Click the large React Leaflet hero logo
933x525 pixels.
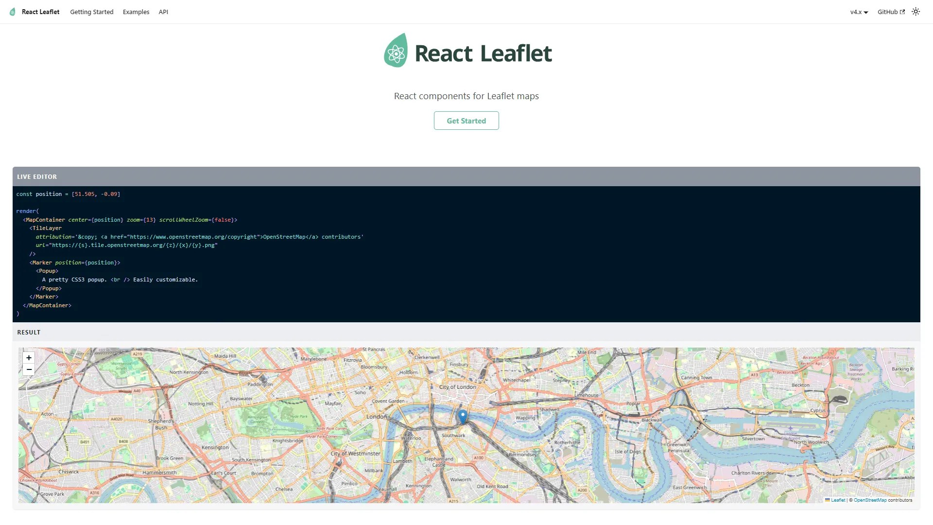click(x=468, y=51)
